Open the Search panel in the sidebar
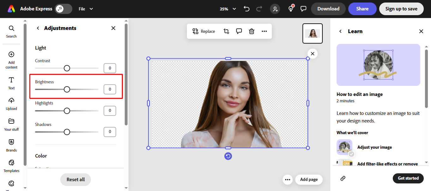Screen dimensions: 431x191 (11, 31)
